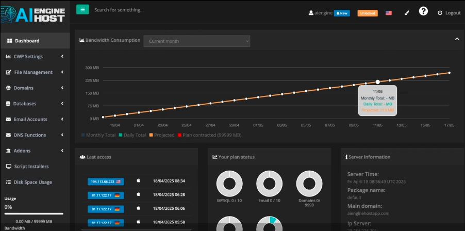Image resolution: width=465 pixels, height=231 pixels.
Task: Expand Addons submenu arrow
Action: coord(62,151)
